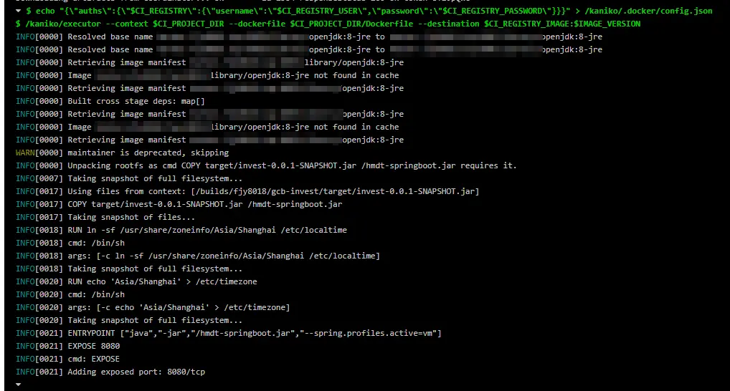Click the INFO[0018] 'cmd: /bin/sh' line

tap(70, 243)
